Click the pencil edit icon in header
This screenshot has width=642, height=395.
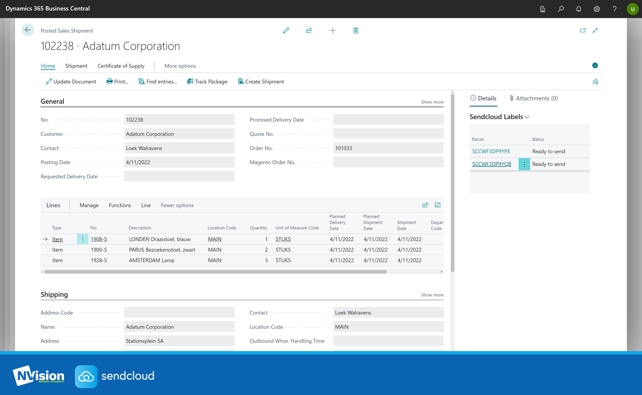pyautogui.click(x=286, y=31)
